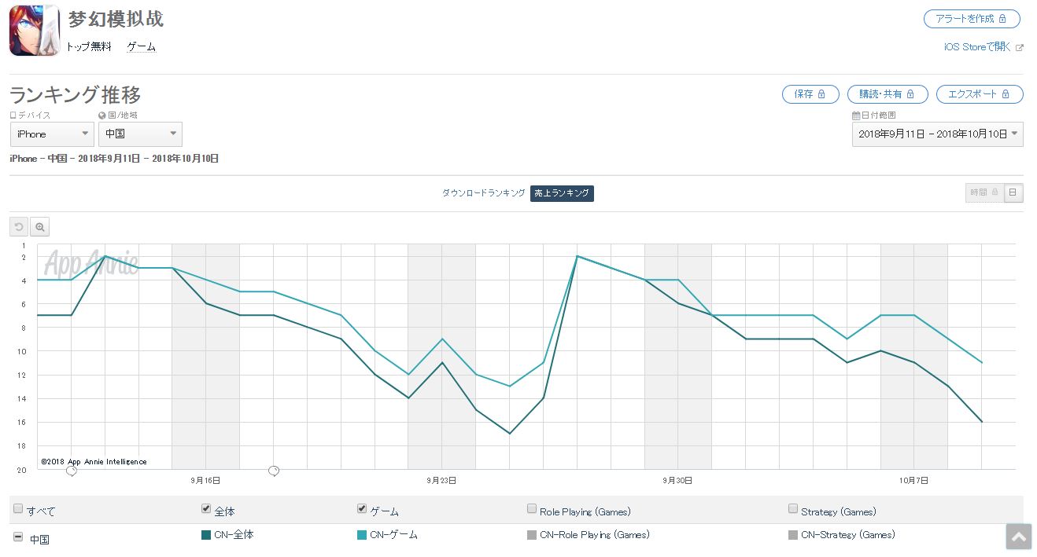The height and width of the screenshot is (557, 1037).
Task: Click the chart reset undo icon
Action: (19, 227)
